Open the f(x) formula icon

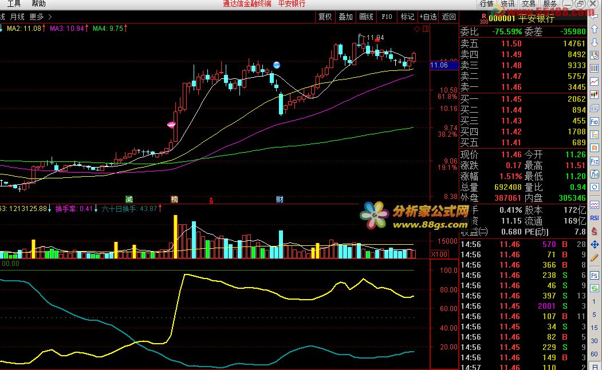(x=595, y=174)
